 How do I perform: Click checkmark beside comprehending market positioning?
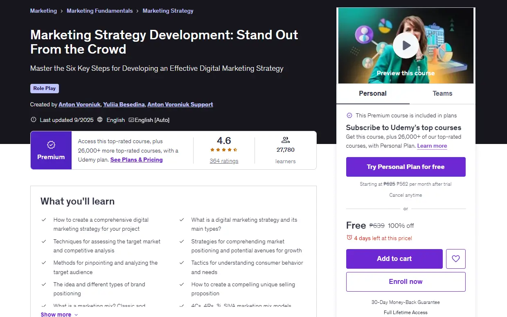click(x=182, y=241)
